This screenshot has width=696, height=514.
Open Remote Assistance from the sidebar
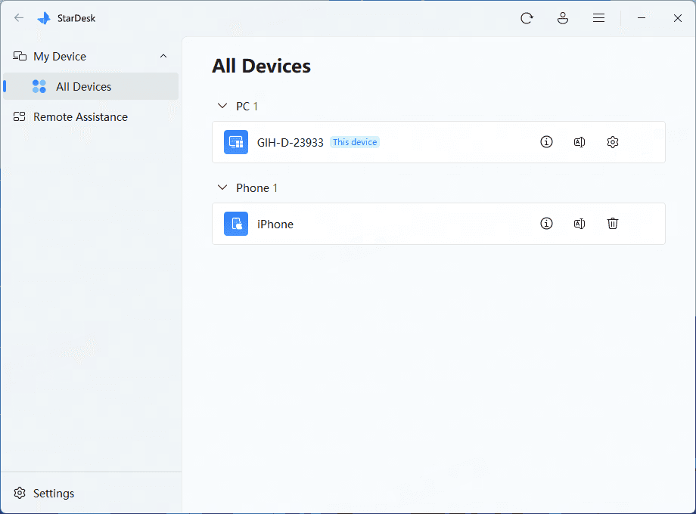point(80,116)
